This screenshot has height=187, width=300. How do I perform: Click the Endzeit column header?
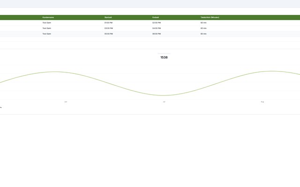point(156,17)
